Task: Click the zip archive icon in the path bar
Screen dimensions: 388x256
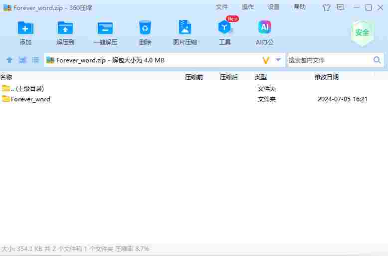Action: click(50, 60)
